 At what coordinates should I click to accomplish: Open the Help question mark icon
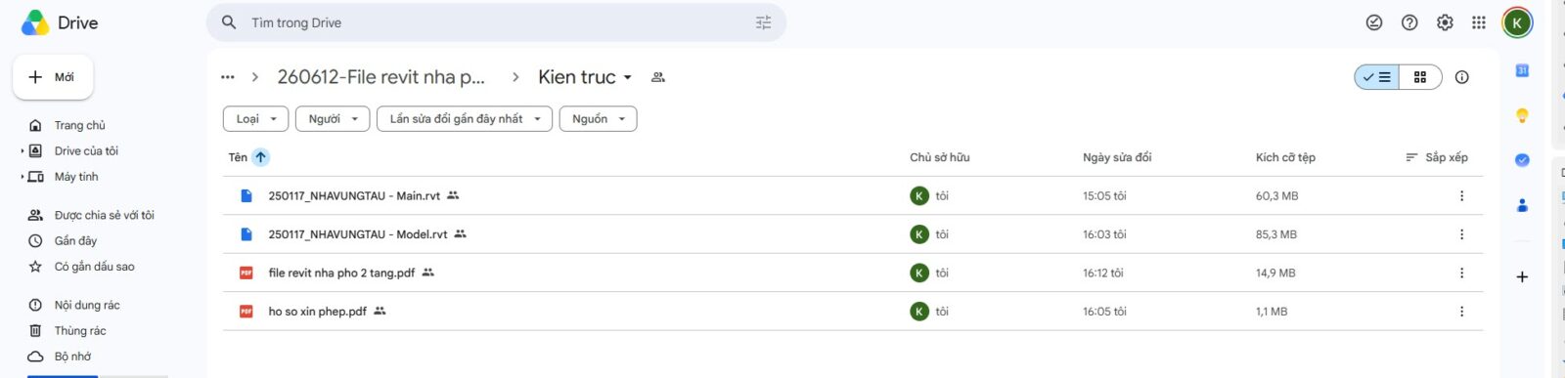tap(1409, 22)
